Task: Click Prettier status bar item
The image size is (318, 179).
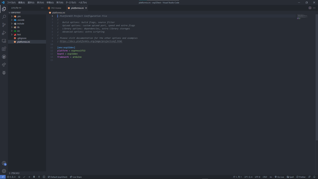Action: (x=301, y=177)
